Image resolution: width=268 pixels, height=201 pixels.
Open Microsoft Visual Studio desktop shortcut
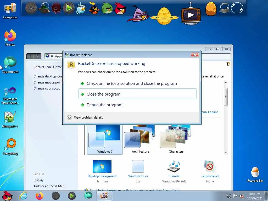10,96
